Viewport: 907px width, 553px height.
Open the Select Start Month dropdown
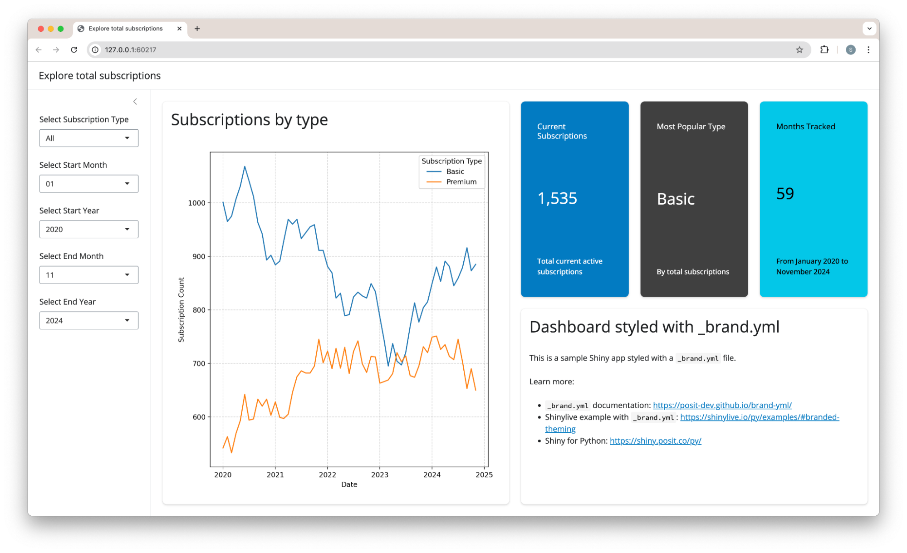88,184
